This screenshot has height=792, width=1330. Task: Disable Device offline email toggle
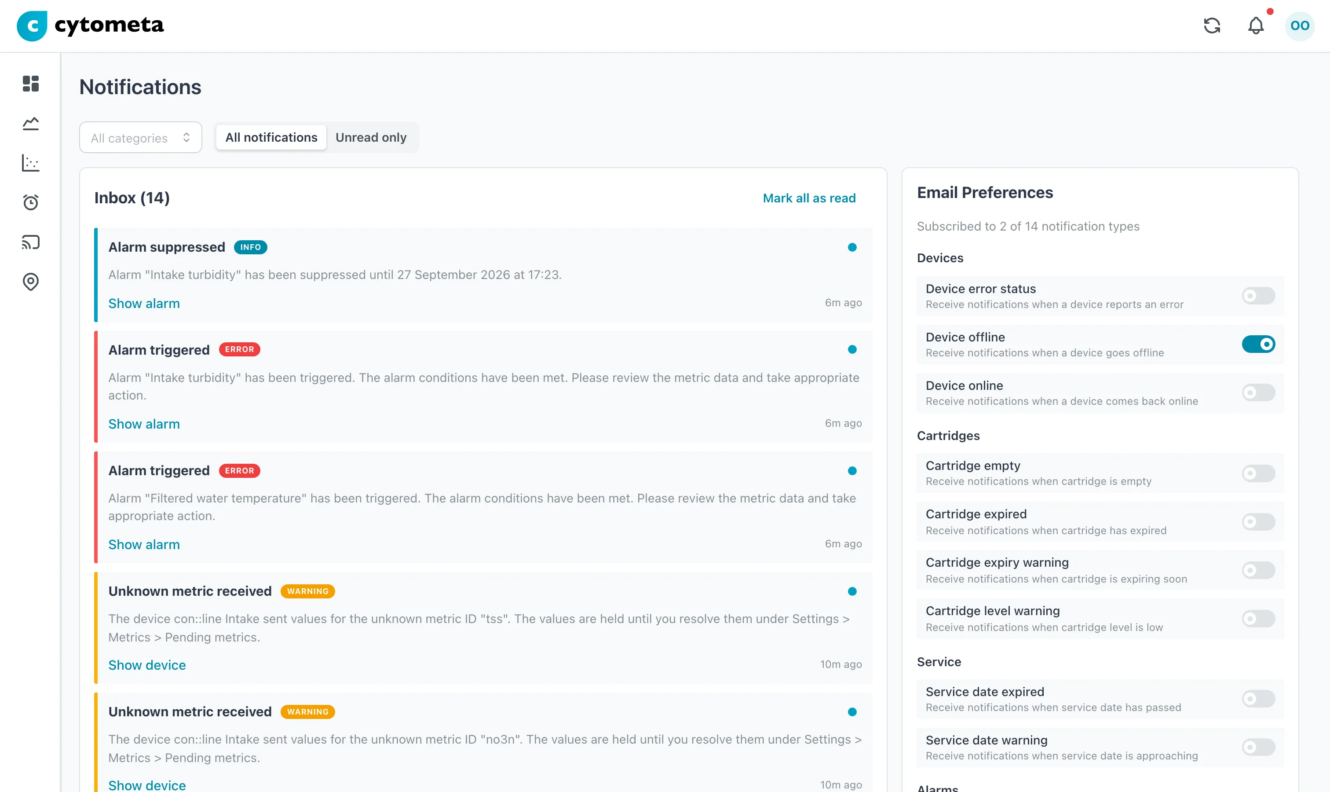tap(1258, 344)
